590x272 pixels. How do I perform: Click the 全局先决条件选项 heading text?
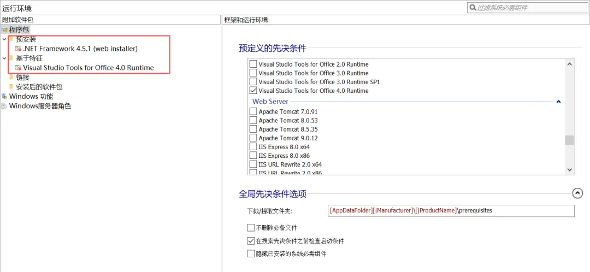click(x=273, y=194)
